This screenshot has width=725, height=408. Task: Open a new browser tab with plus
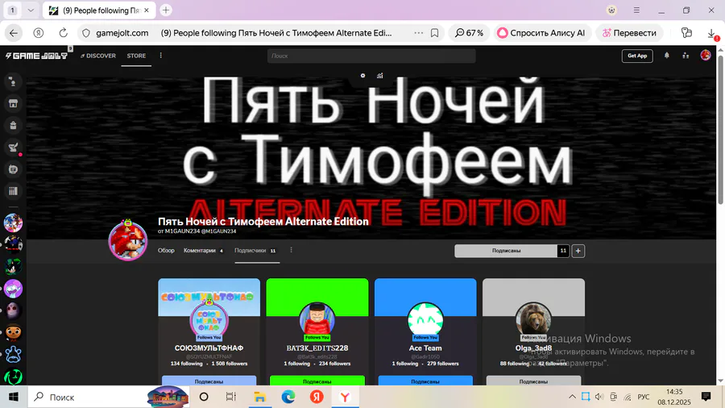point(166,10)
